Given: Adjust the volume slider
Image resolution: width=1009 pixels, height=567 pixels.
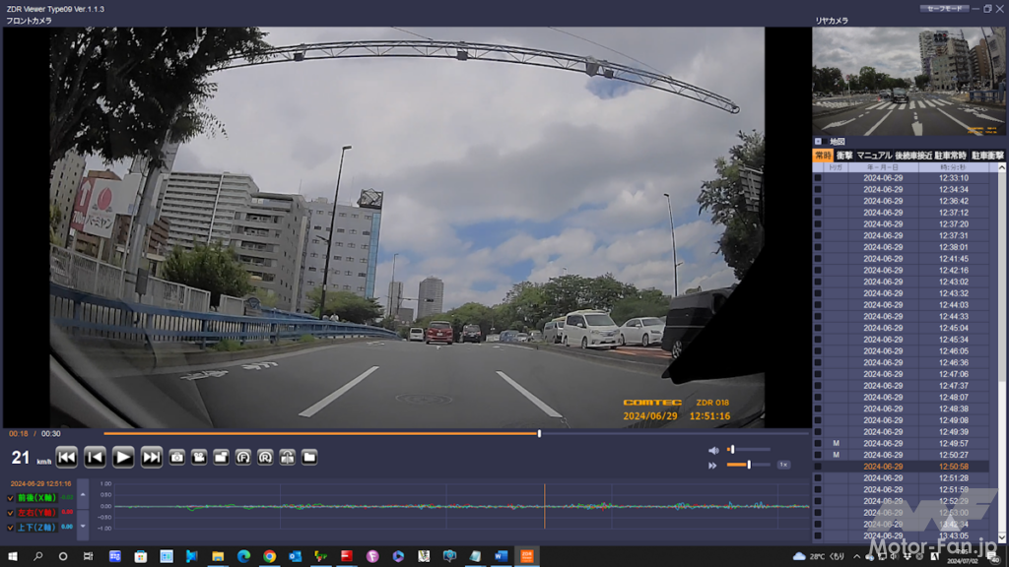Looking at the screenshot, I should [x=731, y=450].
